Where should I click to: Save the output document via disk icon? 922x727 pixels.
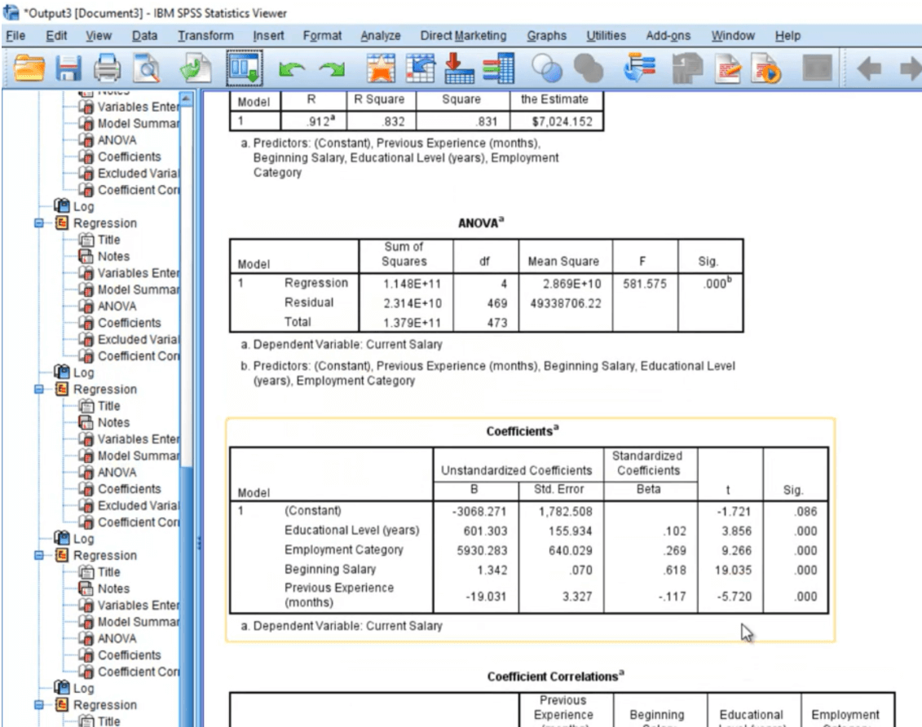pos(68,68)
